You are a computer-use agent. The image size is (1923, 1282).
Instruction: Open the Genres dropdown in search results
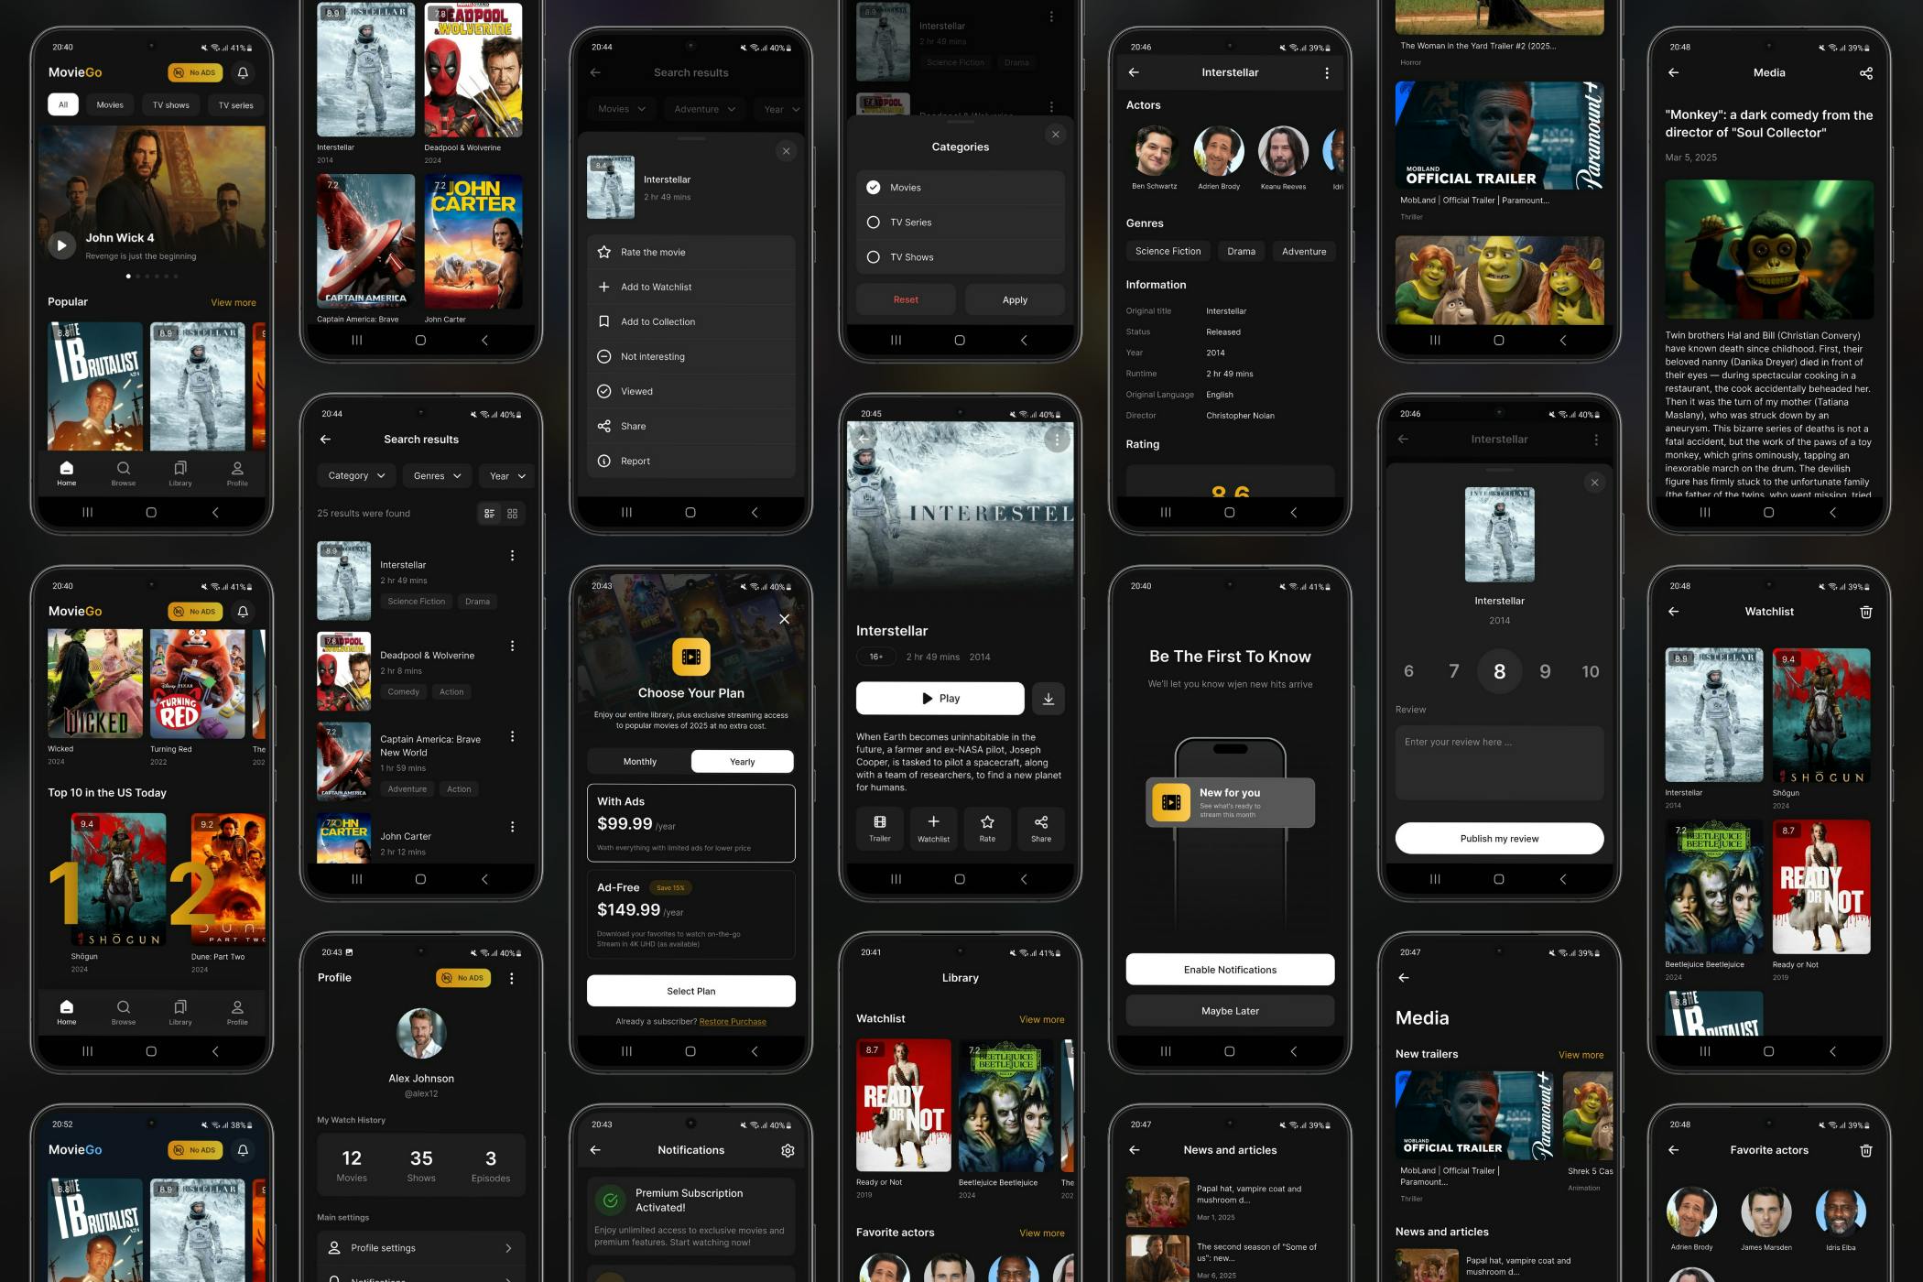[x=437, y=475]
